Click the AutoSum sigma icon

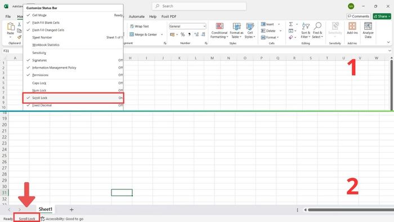pyautogui.click(x=291, y=24)
